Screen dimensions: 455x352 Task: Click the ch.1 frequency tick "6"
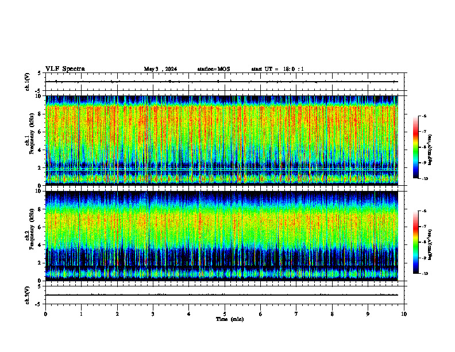(x=40, y=132)
